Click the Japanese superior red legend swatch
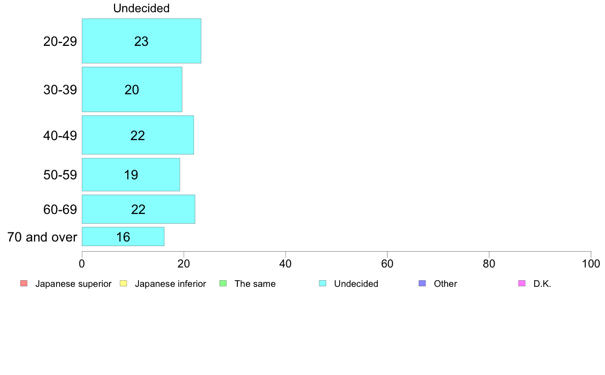 pyautogui.click(x=24, y=283)
